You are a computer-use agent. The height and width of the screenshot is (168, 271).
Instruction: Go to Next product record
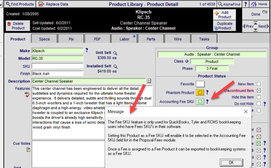point(264,26)
